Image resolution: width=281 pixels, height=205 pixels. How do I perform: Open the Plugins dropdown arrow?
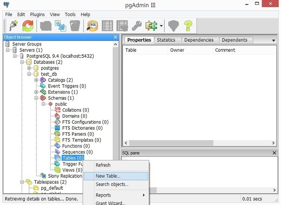161,26
